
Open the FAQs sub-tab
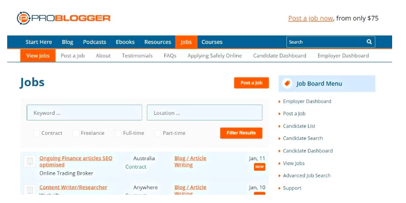(x=170, y=55)
